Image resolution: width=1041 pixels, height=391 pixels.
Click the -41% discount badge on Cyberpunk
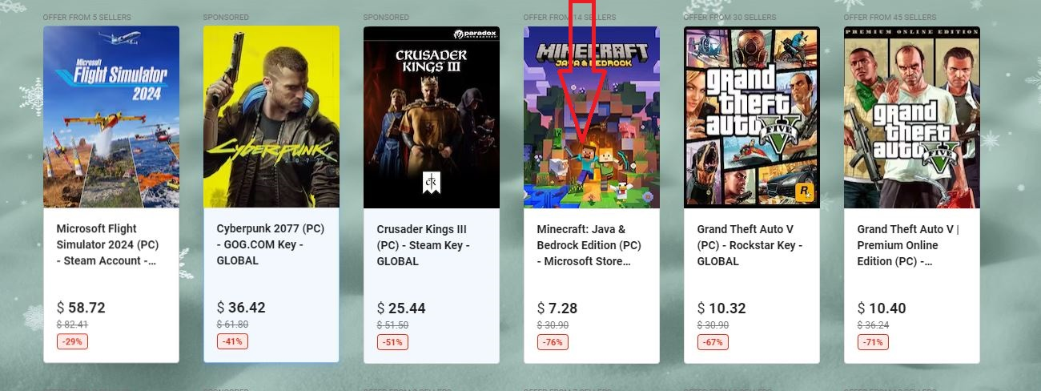(x=232, y=341)
